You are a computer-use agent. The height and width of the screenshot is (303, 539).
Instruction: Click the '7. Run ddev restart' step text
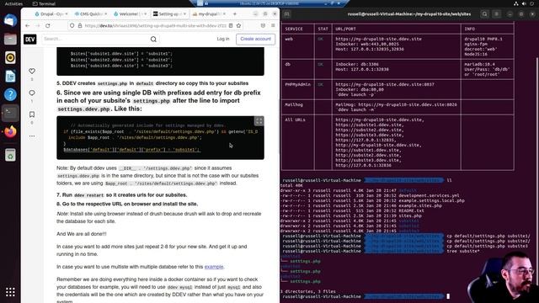[x=122, y=195]
